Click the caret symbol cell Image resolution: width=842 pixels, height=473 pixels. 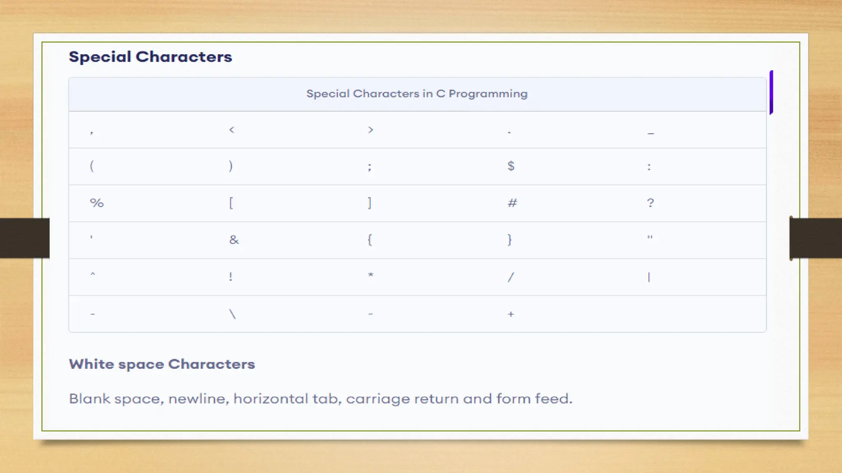93,274
